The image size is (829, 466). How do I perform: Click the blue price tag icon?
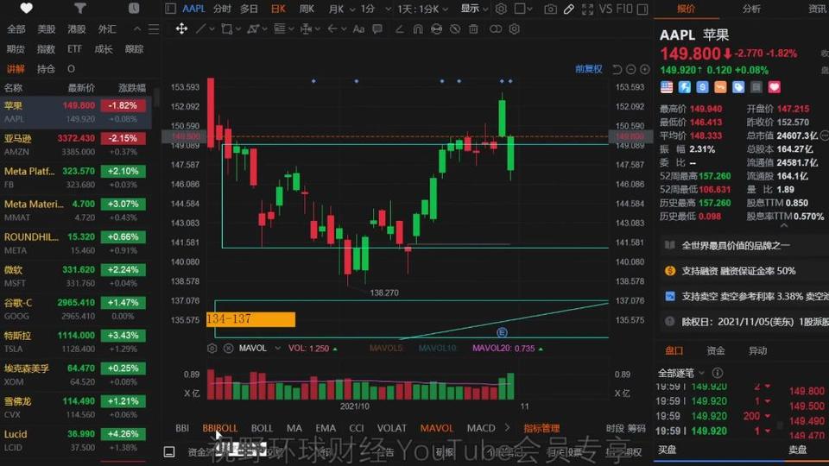point(738,87)
